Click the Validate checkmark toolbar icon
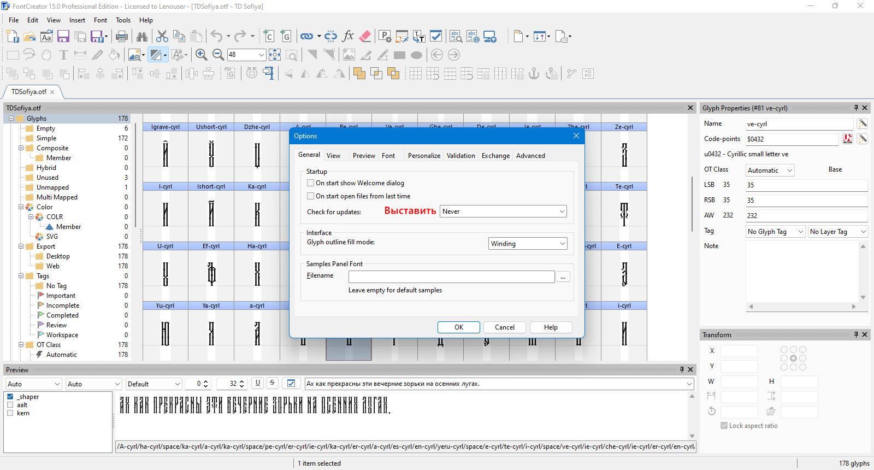 point(436,37)
